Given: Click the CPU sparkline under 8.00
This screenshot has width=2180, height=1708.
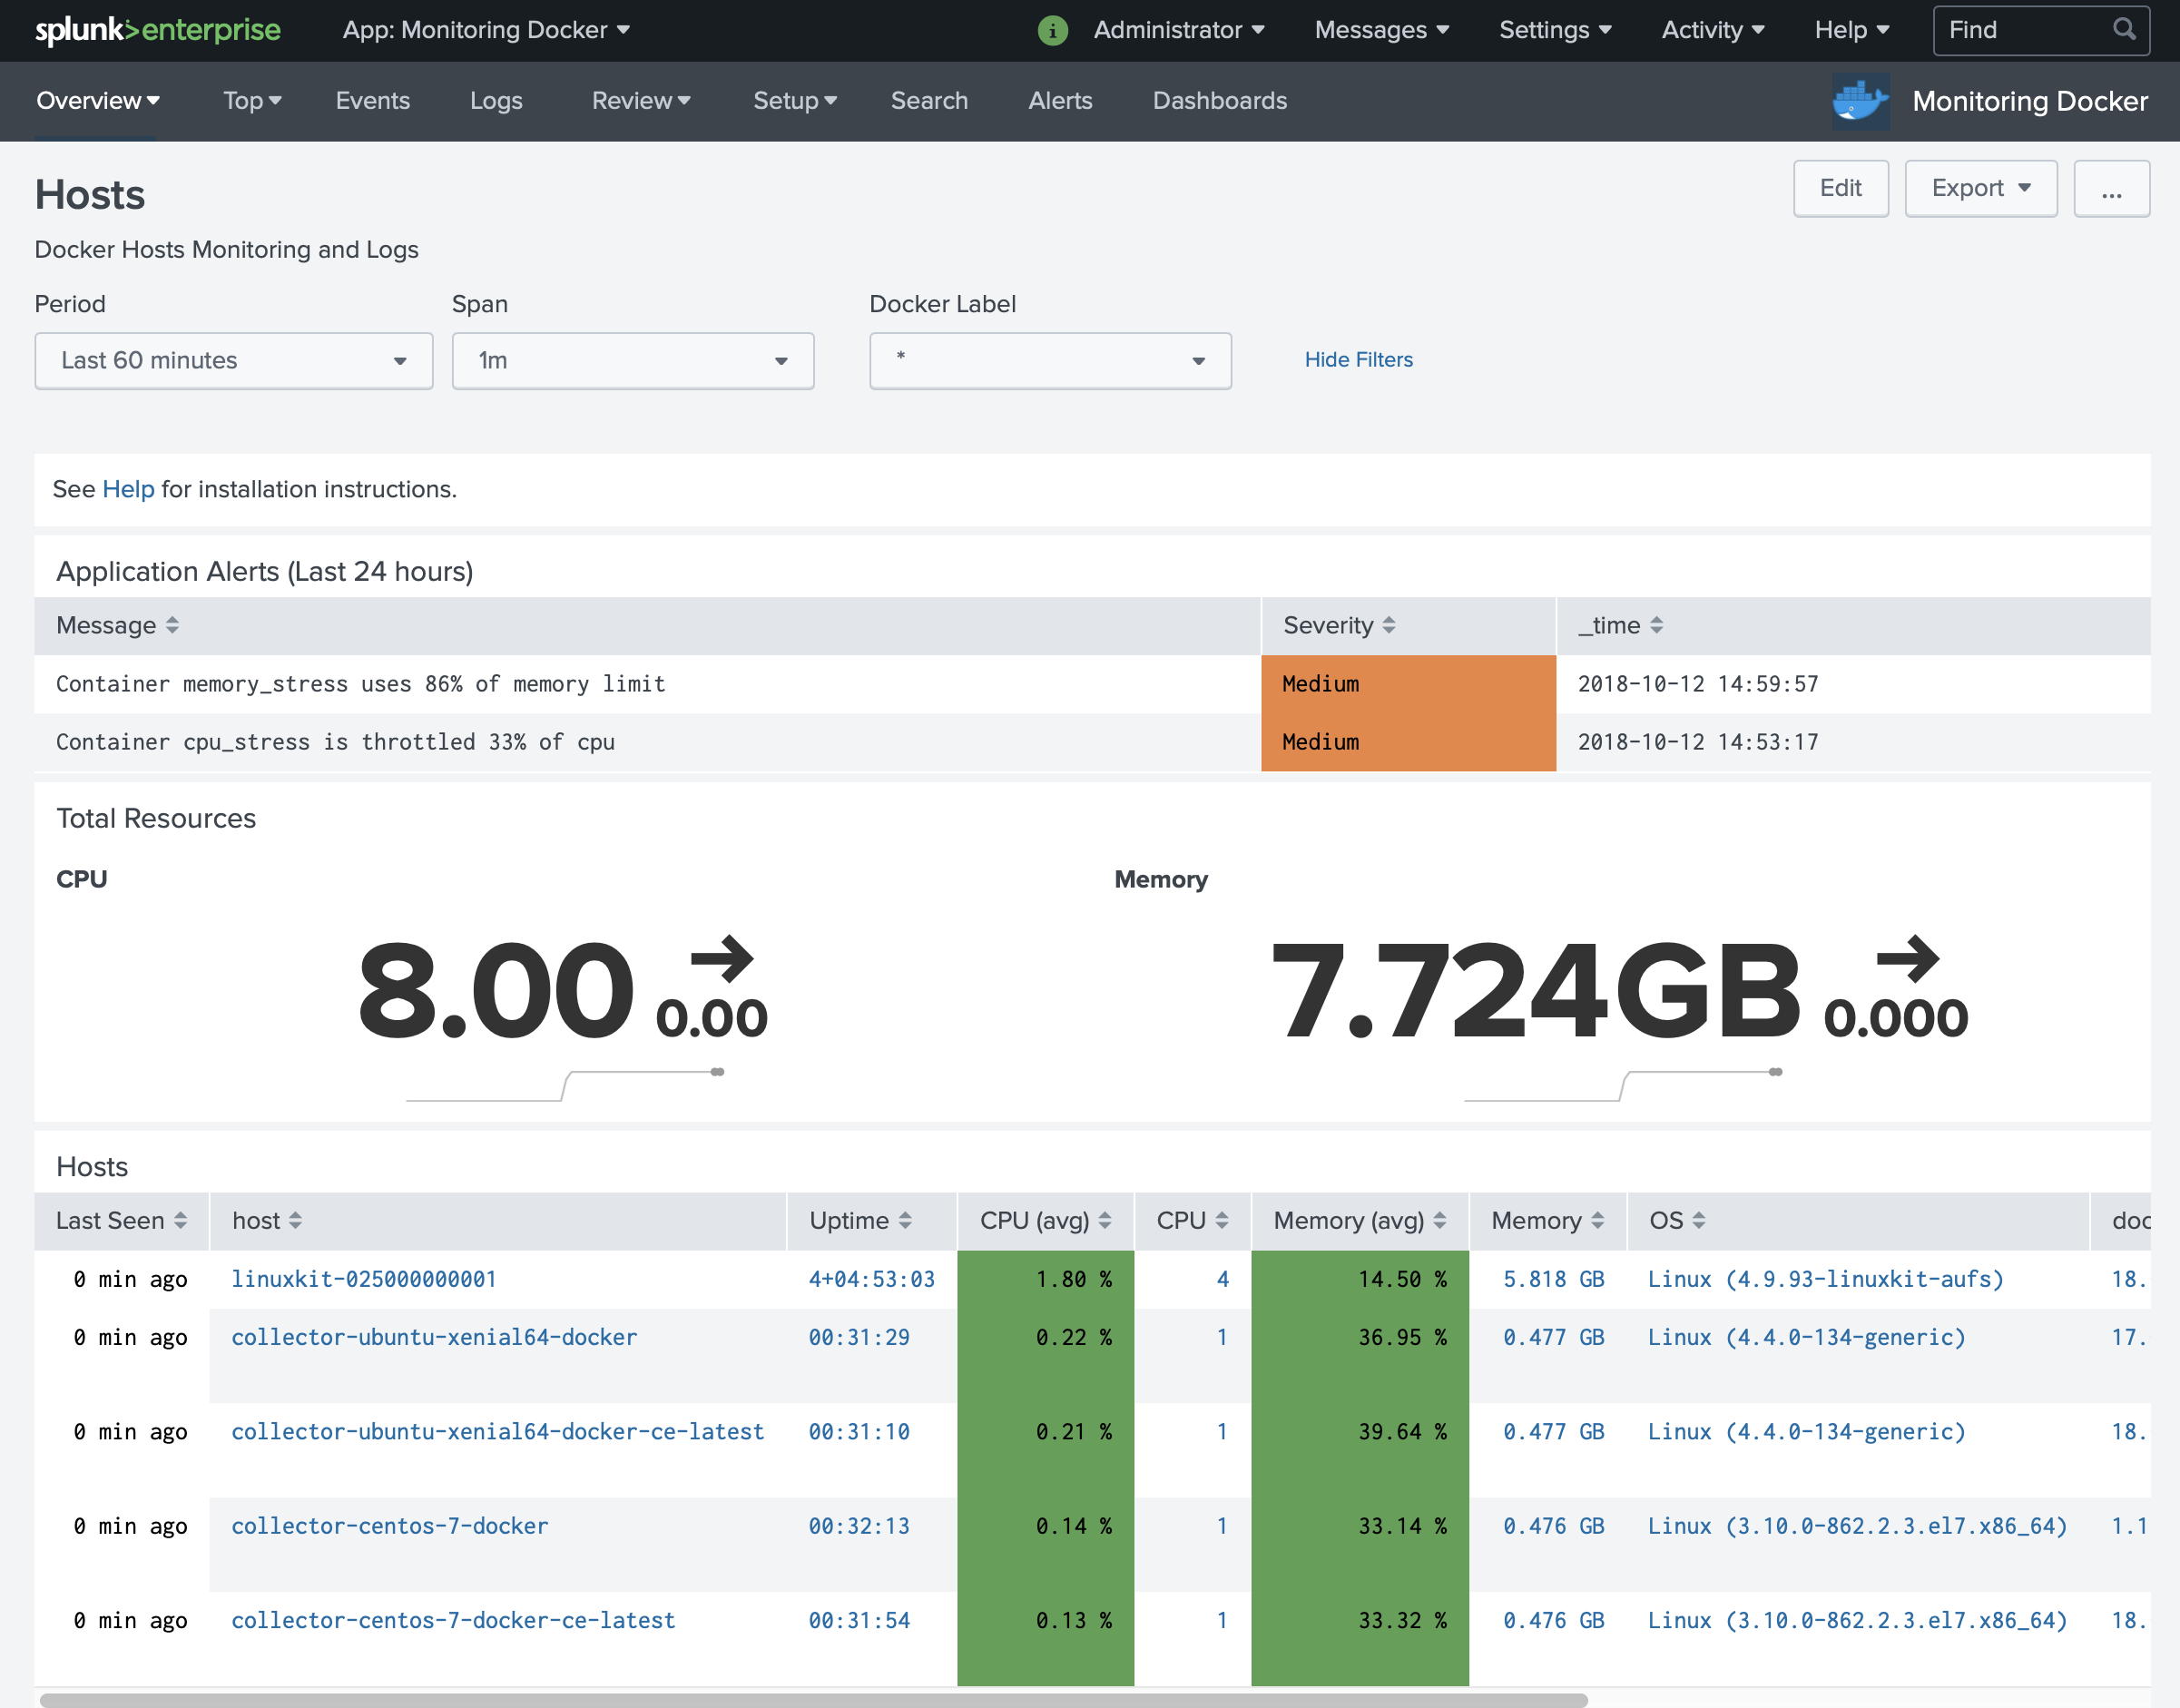Looking at the screenshot, I should 565,1086.
